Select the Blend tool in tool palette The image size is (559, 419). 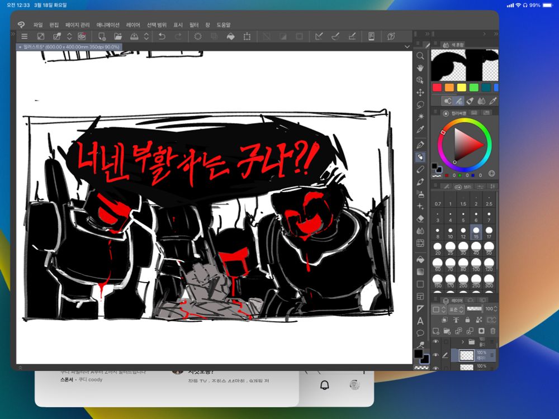(420, 231)
